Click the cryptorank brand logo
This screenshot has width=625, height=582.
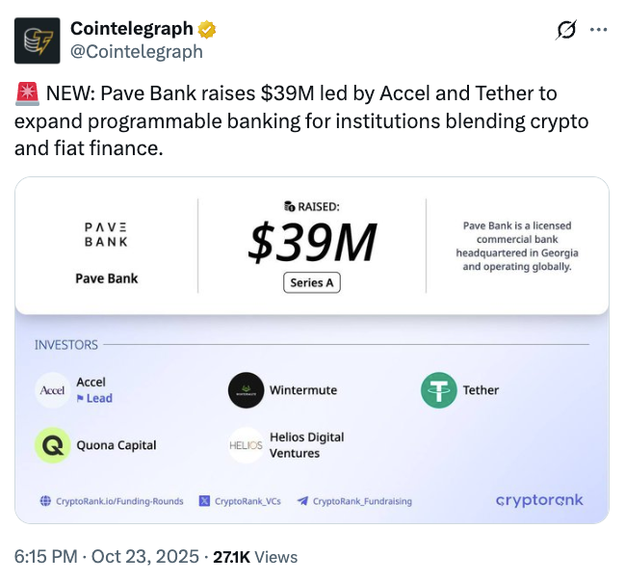point(539,500)
